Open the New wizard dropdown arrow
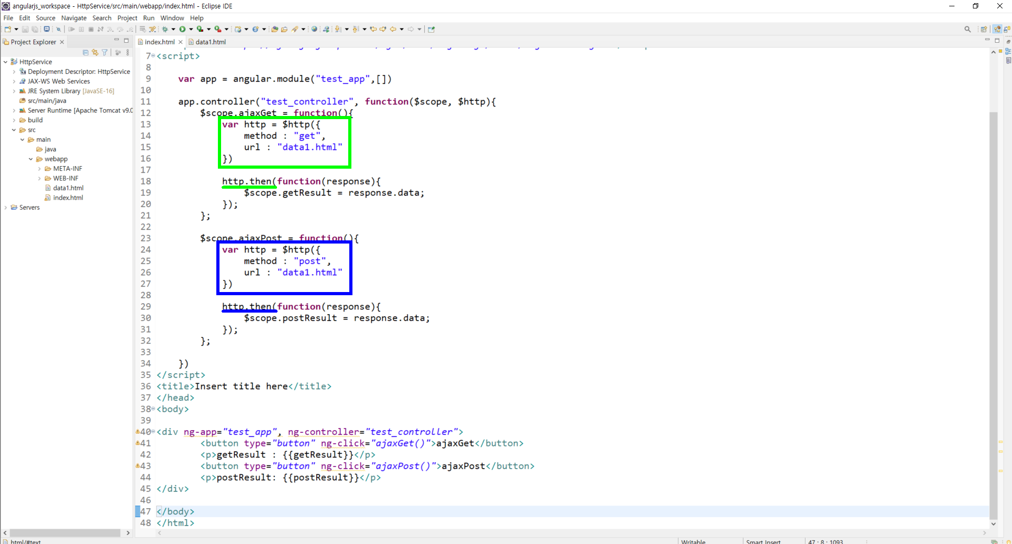1012x544 pixels. click(16, 30)
